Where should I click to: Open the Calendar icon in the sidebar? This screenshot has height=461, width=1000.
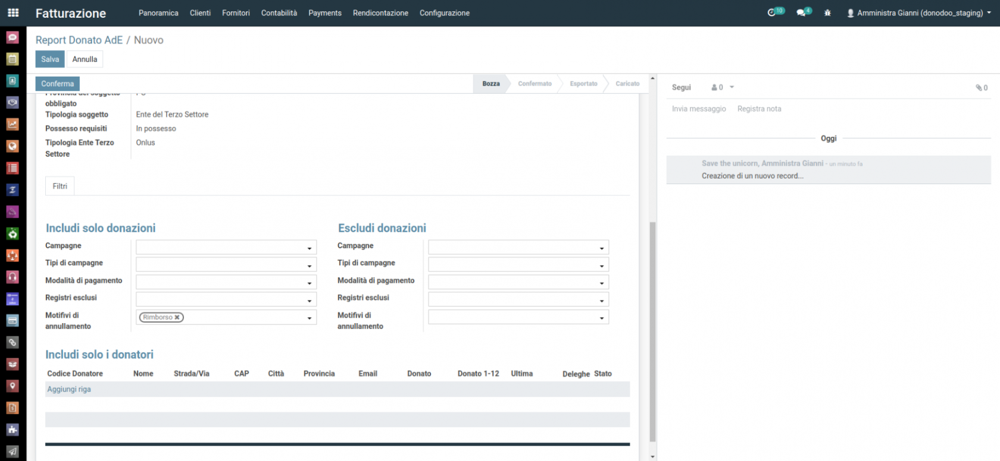coord(12,59)
